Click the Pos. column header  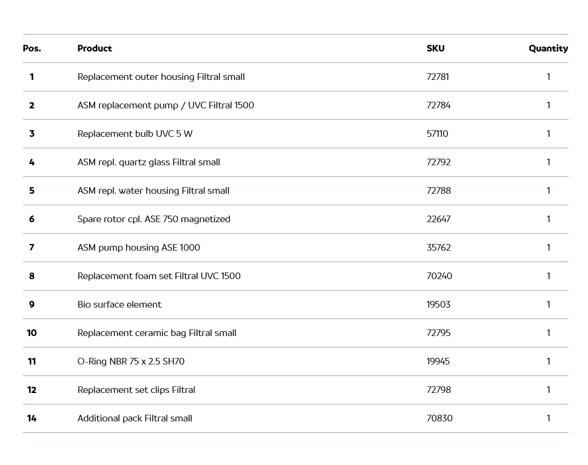coord(32,48)
